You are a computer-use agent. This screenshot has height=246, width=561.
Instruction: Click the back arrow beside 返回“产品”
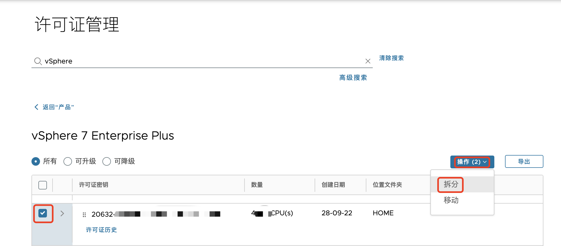(37, 107)
